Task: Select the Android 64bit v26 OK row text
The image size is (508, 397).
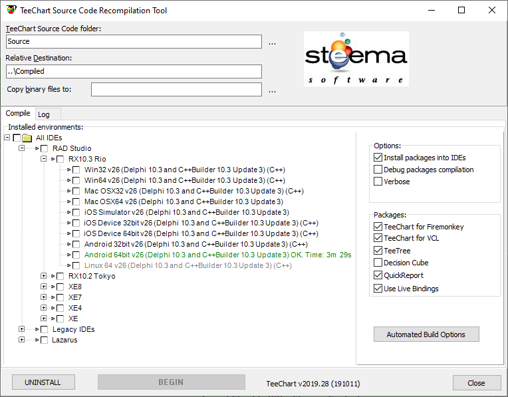Action: pyautogui.click(x=217, y=255)
